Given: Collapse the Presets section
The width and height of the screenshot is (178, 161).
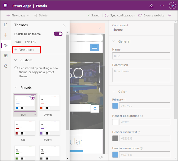Looking at the screenshot, I should coord(16,87).
